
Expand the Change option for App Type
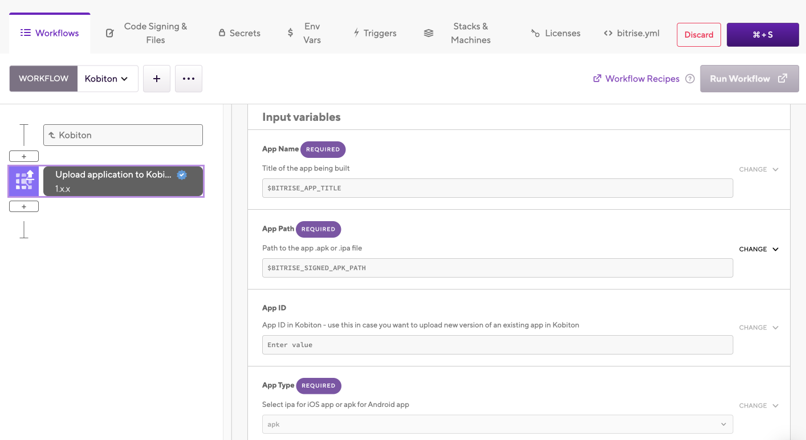759,406
